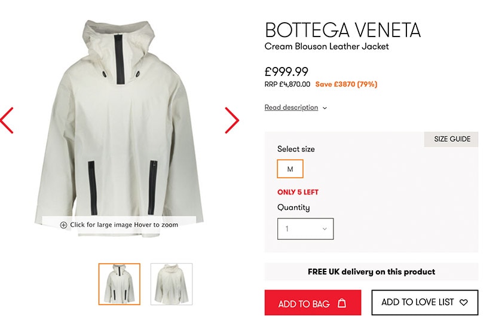Viewport: 502px width, 335px height.
Task: Click the Cream Blouson Leather Jacket title
Action: click(x=326, y=47)
